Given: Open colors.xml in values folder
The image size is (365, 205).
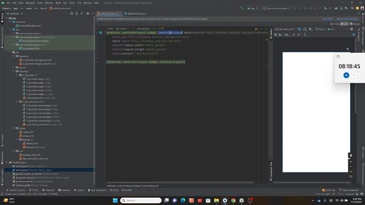Looking at the screenshot, I should pos(26,132).
